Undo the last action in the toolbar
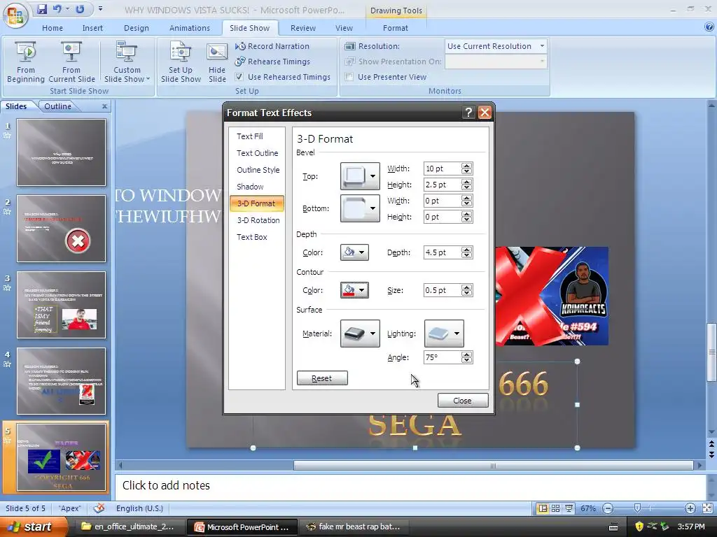 (57, 9)
